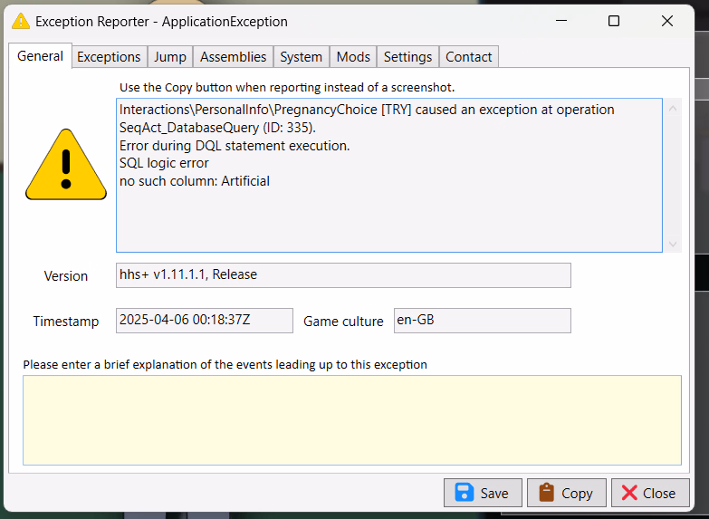The image size is (709, 519).
Task: Click the Version field showing hhs+ v1.11.1.1
Action: pos(343,275)
